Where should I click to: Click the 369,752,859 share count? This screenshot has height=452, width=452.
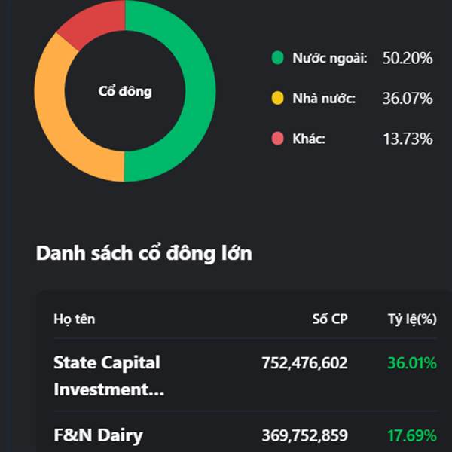click(304, 435)
